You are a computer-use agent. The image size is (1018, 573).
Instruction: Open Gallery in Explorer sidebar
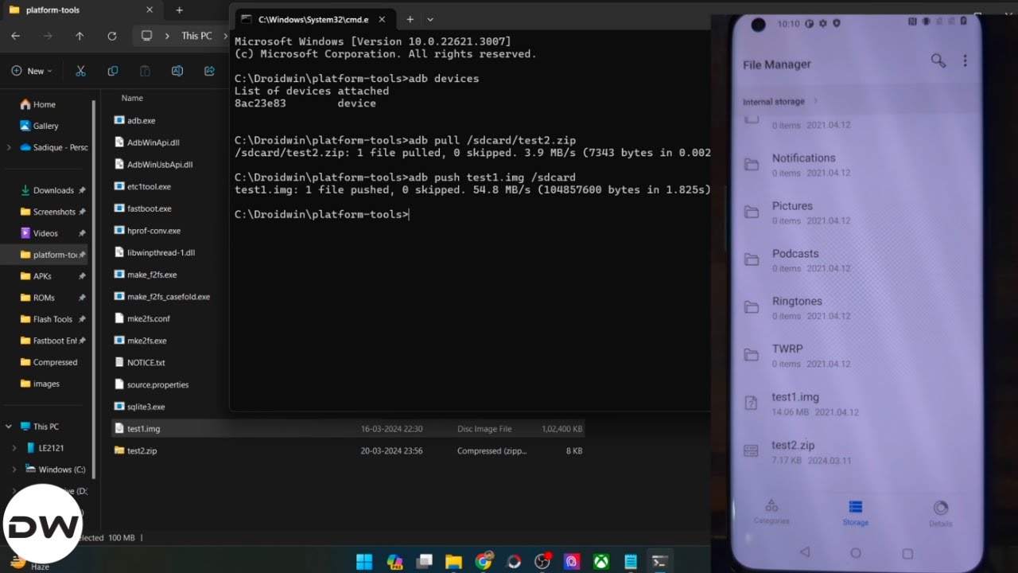[40, 126]
